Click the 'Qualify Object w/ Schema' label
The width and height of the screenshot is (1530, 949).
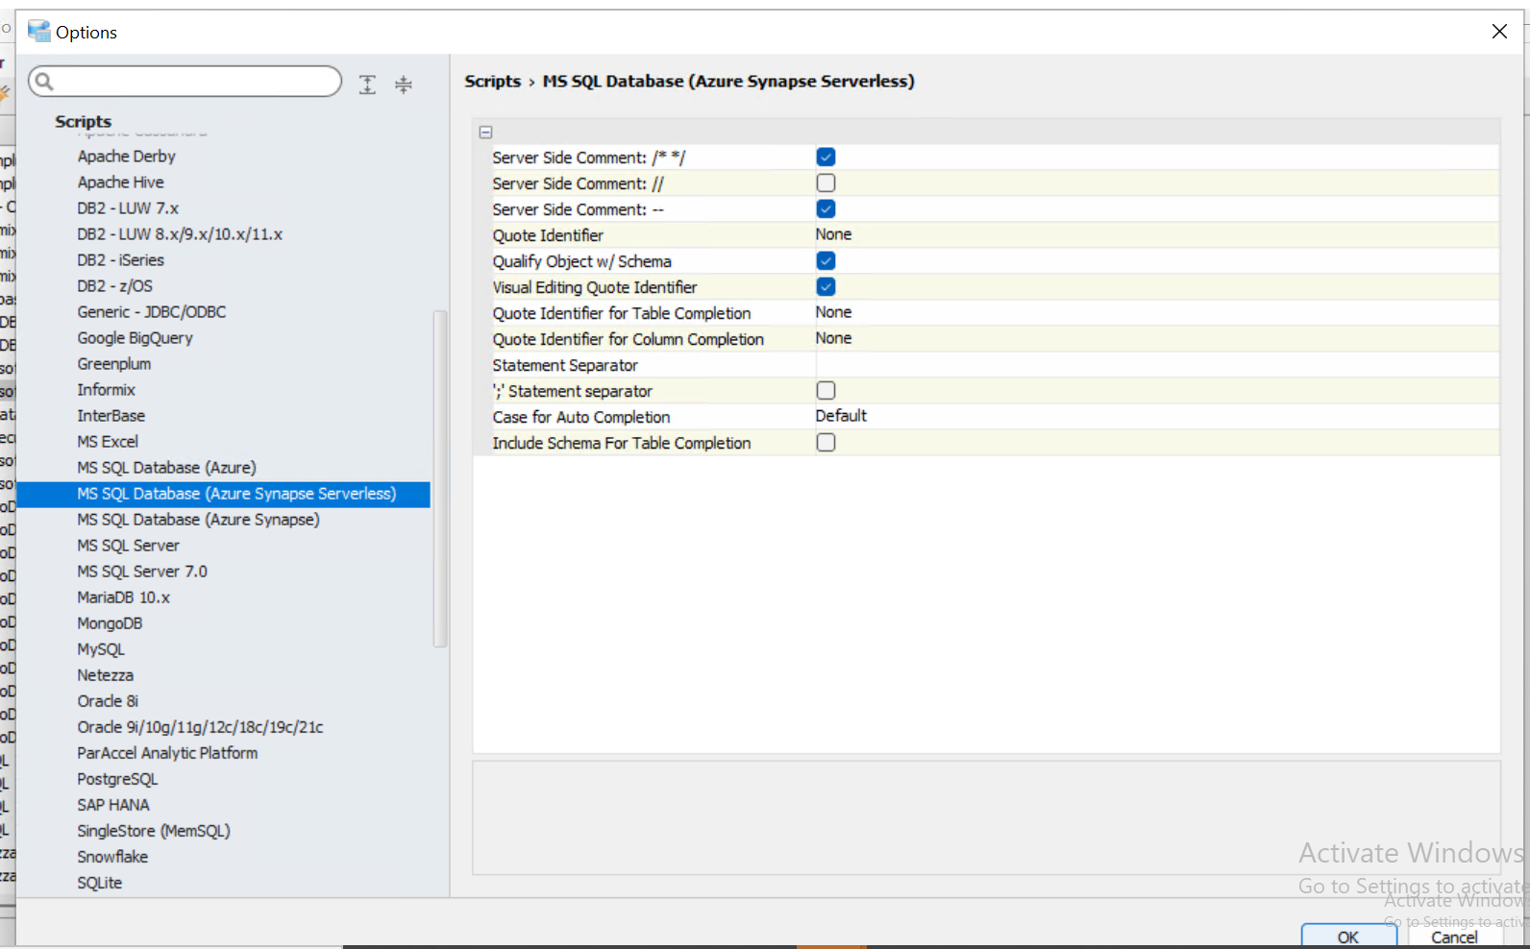(582, 261)
